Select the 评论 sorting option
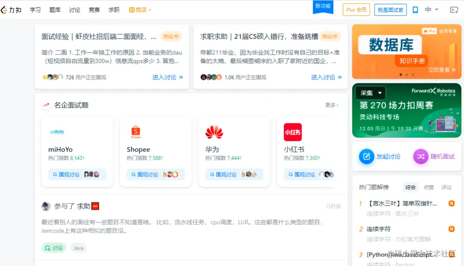The height and width of the screenshot is (266, 464). pyautogui.click(x=446, y=187)
